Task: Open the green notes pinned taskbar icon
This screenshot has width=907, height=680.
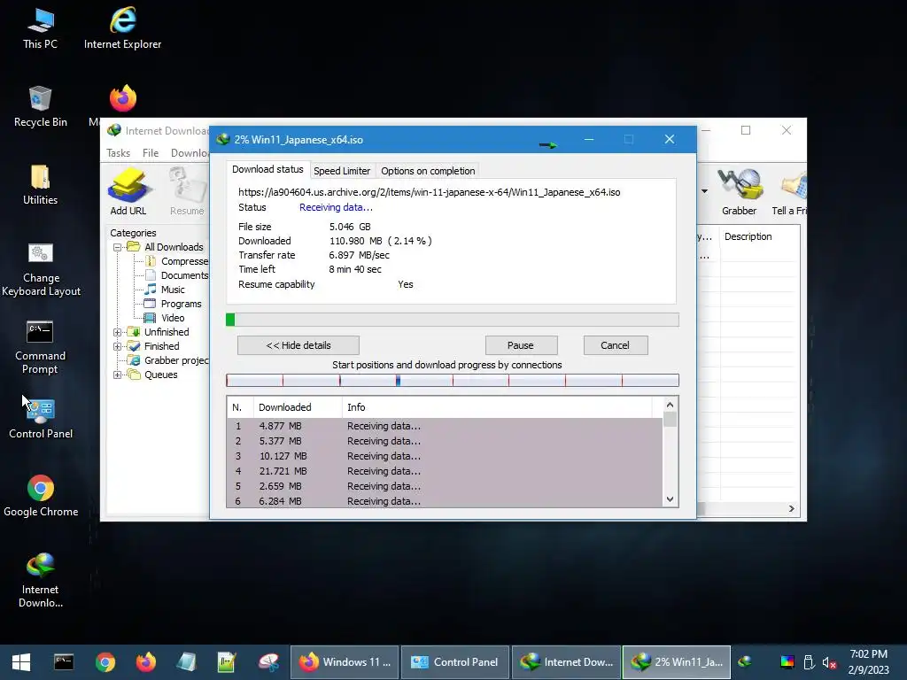Action: [x=227, y=662]
